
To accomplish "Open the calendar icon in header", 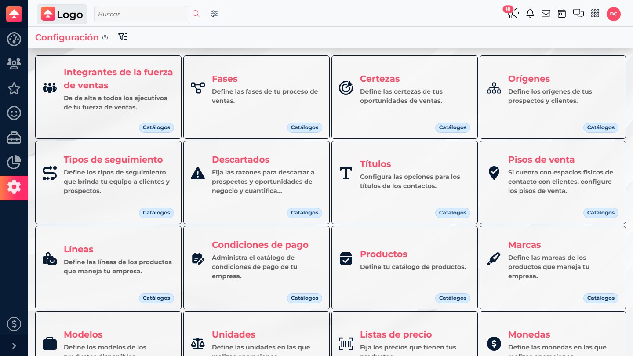I will (x=562, y=14).
